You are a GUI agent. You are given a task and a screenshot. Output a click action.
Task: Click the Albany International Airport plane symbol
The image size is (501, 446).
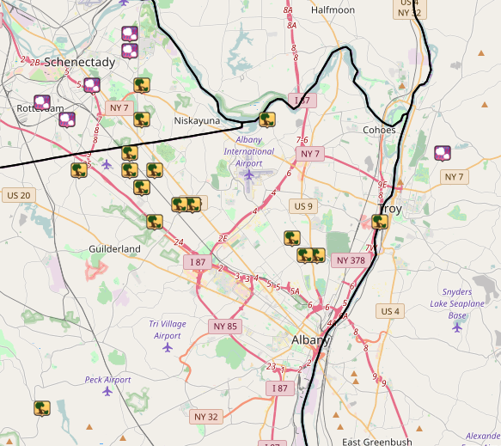point(248,174)
